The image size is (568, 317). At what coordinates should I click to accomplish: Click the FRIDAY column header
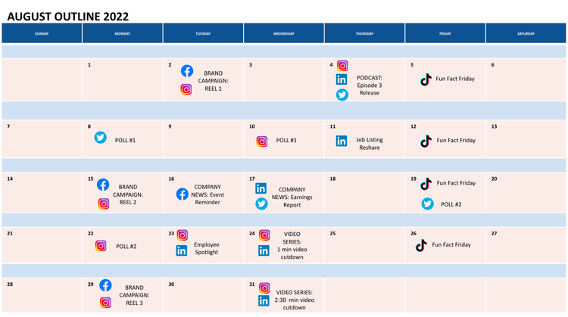(x=445, y=33)
